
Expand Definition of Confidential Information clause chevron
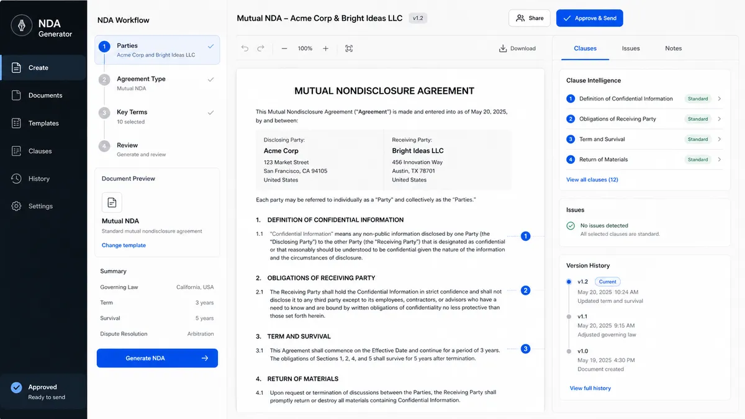click(x=720, y=99)
